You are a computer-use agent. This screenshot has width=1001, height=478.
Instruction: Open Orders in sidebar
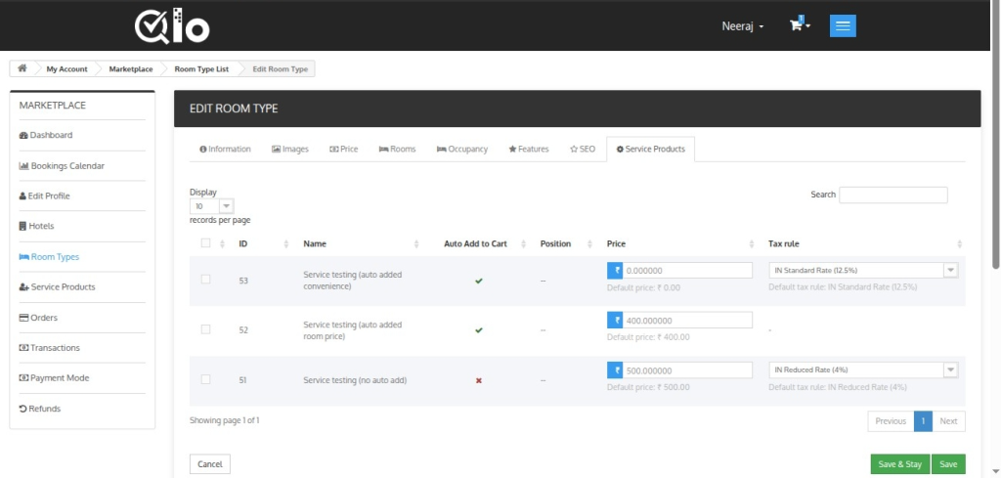pyautogui.click(x=38, y=317)
